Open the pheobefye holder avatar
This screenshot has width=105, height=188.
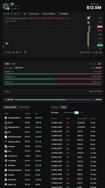[6, 180]
